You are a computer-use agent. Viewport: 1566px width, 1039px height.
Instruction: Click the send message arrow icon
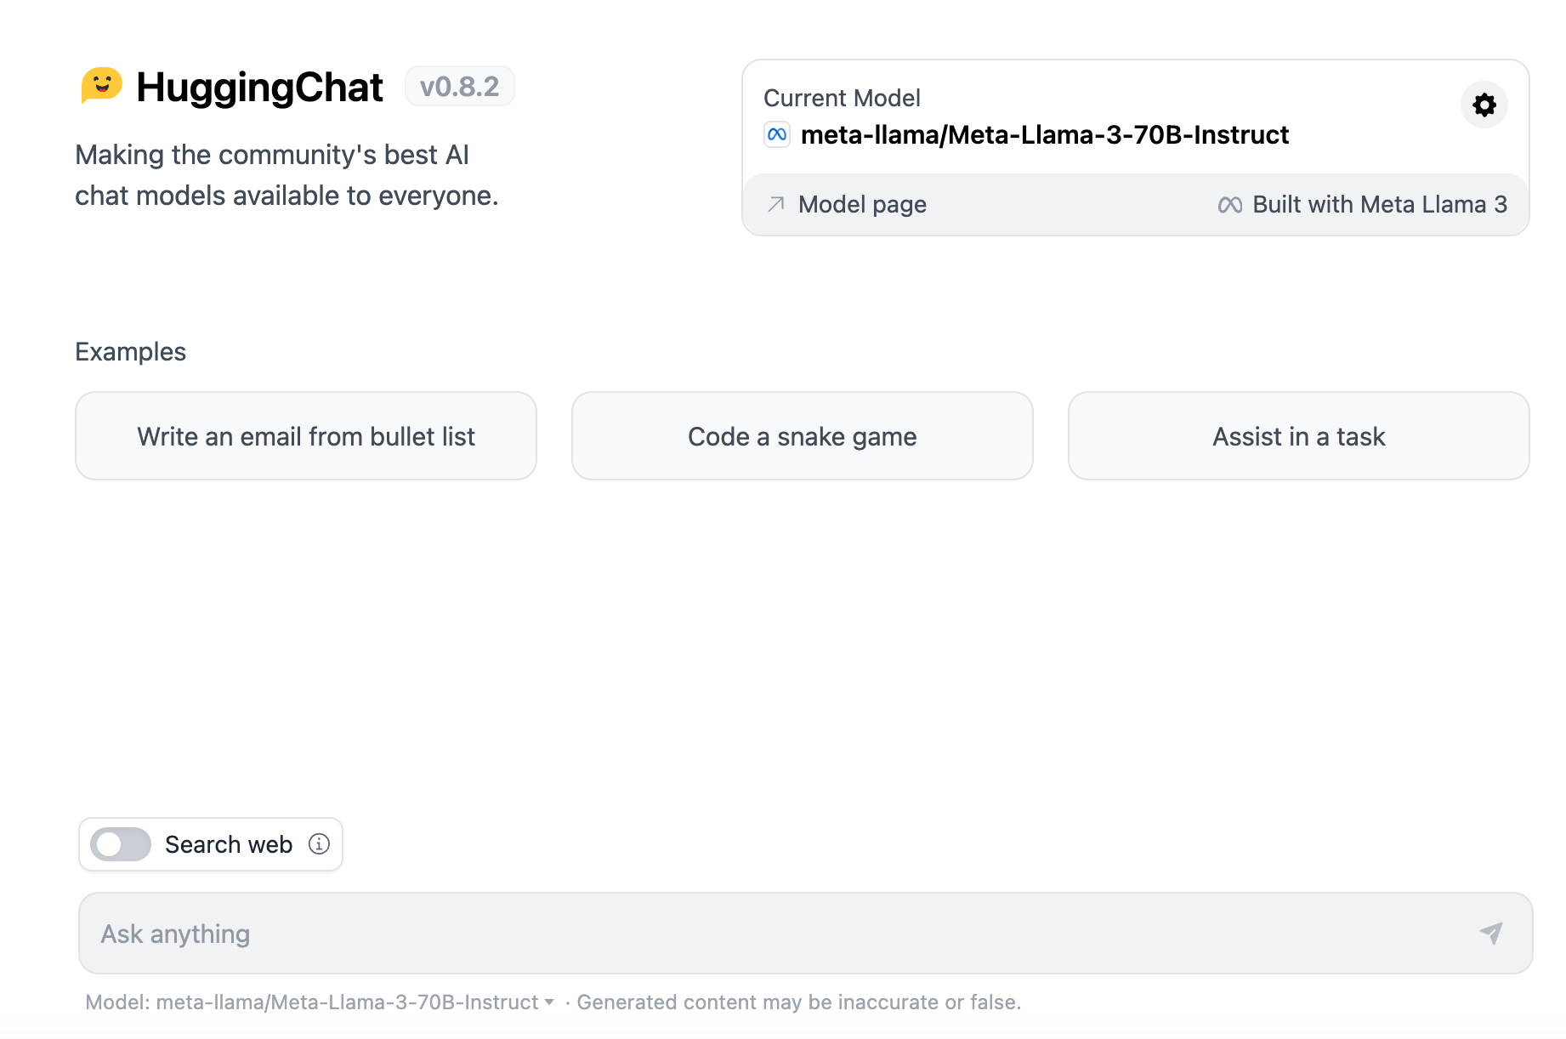1491,933
